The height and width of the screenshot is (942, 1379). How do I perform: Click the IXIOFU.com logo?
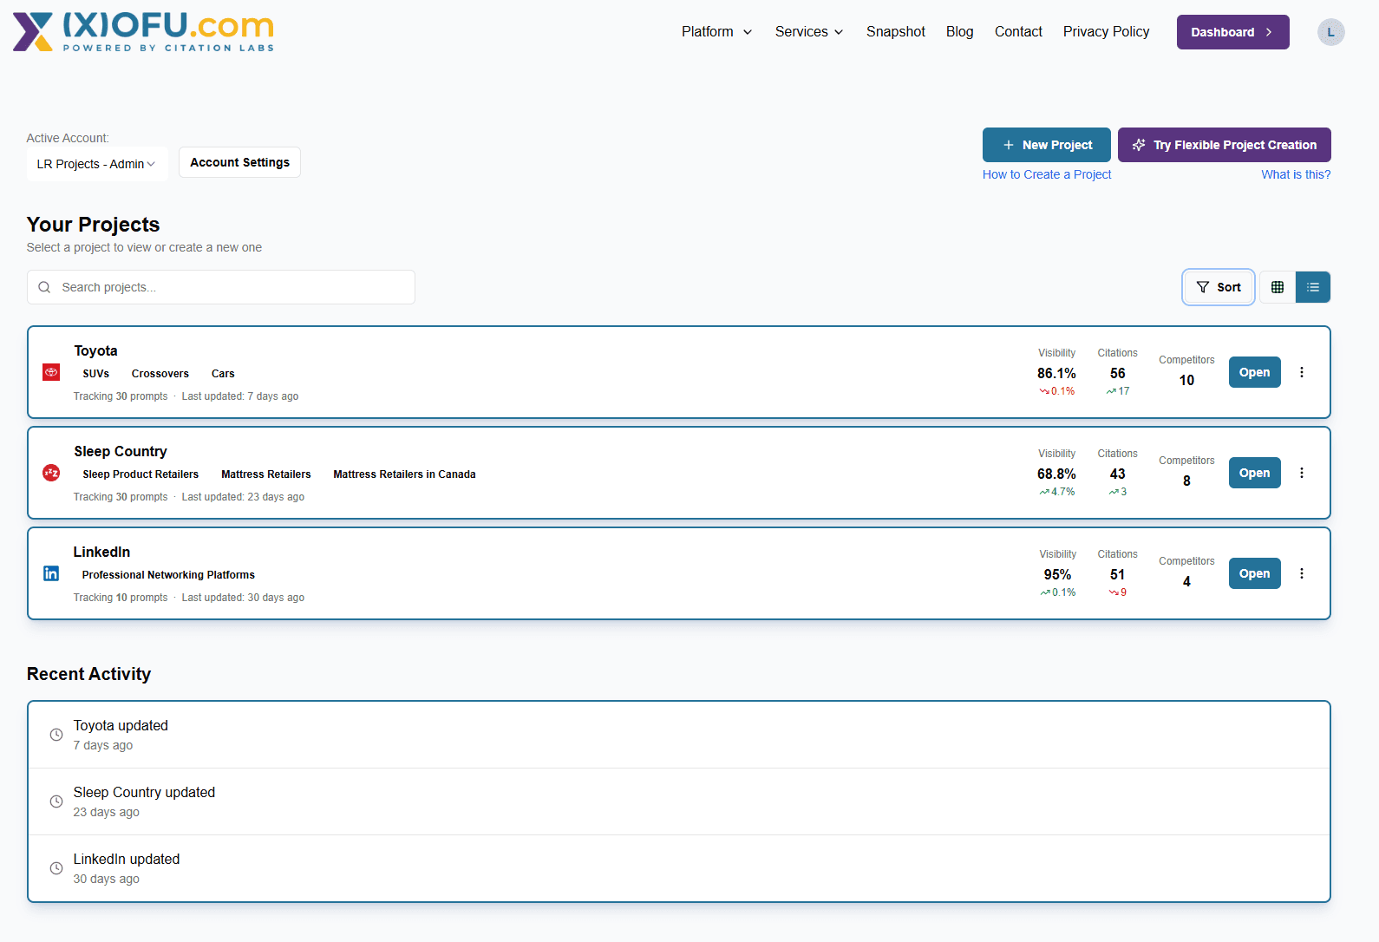click(143, 32)
